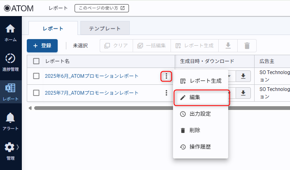Select 出力設定 from the context menu

coord(201,114)
